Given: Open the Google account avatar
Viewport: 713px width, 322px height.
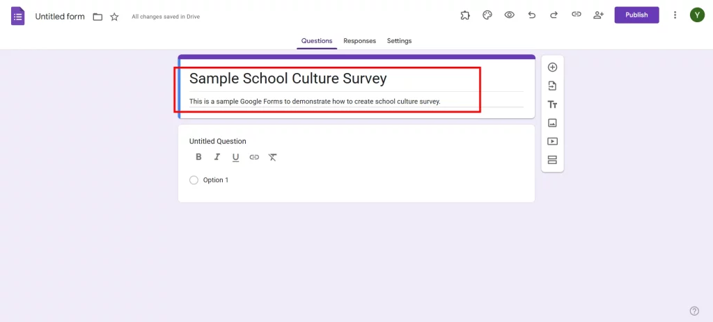Looking at the screenshot, I should point(697,15).
